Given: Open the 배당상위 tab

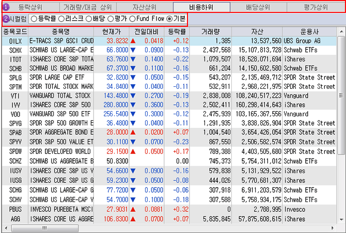Looking at the screenshot, I should [258, 7].
